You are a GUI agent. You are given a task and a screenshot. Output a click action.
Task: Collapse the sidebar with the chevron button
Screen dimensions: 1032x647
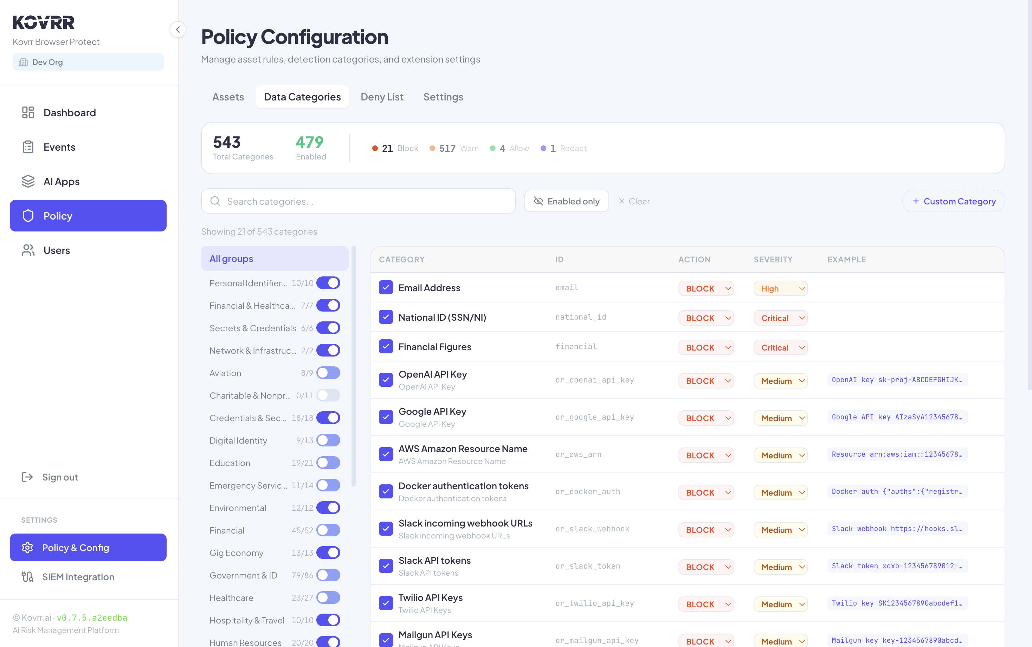(x=178, y=30)
